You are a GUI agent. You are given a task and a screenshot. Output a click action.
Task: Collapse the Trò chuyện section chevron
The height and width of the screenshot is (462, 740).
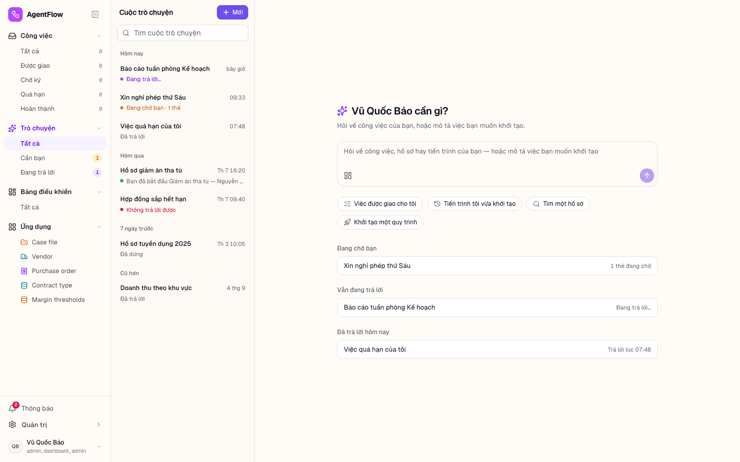(x=99, y=128)
